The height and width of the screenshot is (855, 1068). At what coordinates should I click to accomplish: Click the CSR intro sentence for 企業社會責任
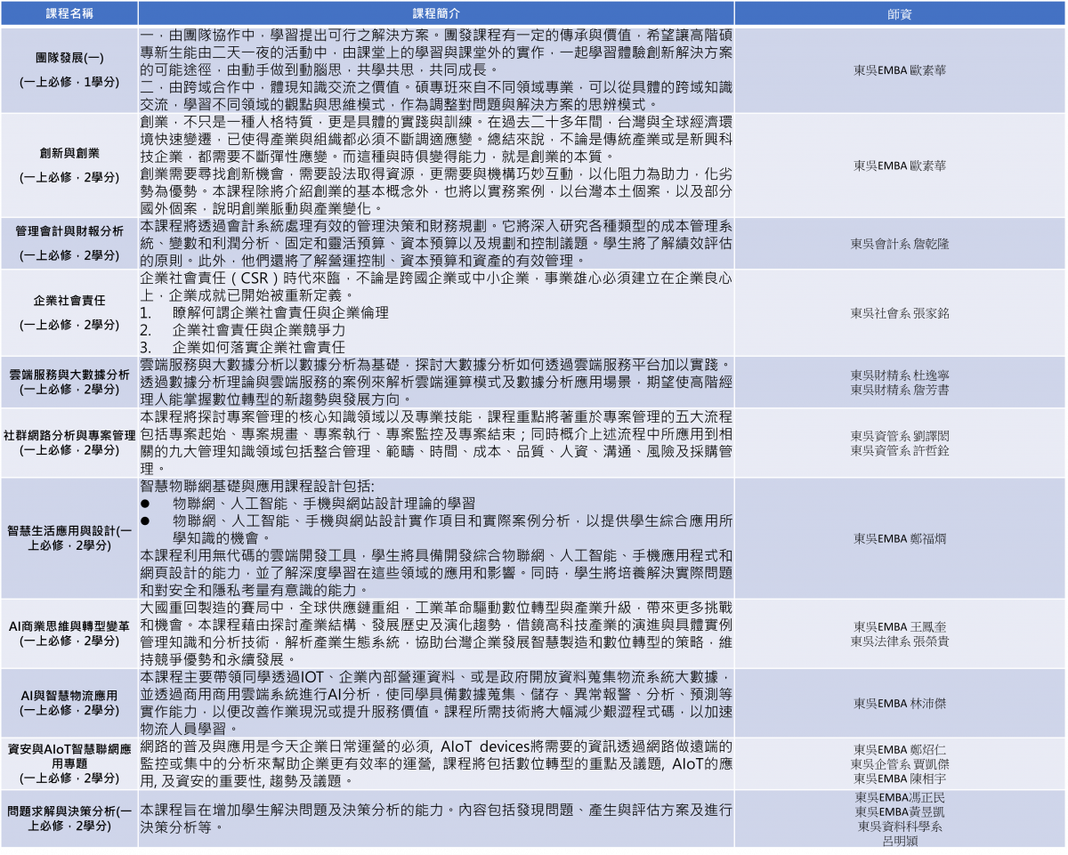pyautogui.click(x=436, y=286)
